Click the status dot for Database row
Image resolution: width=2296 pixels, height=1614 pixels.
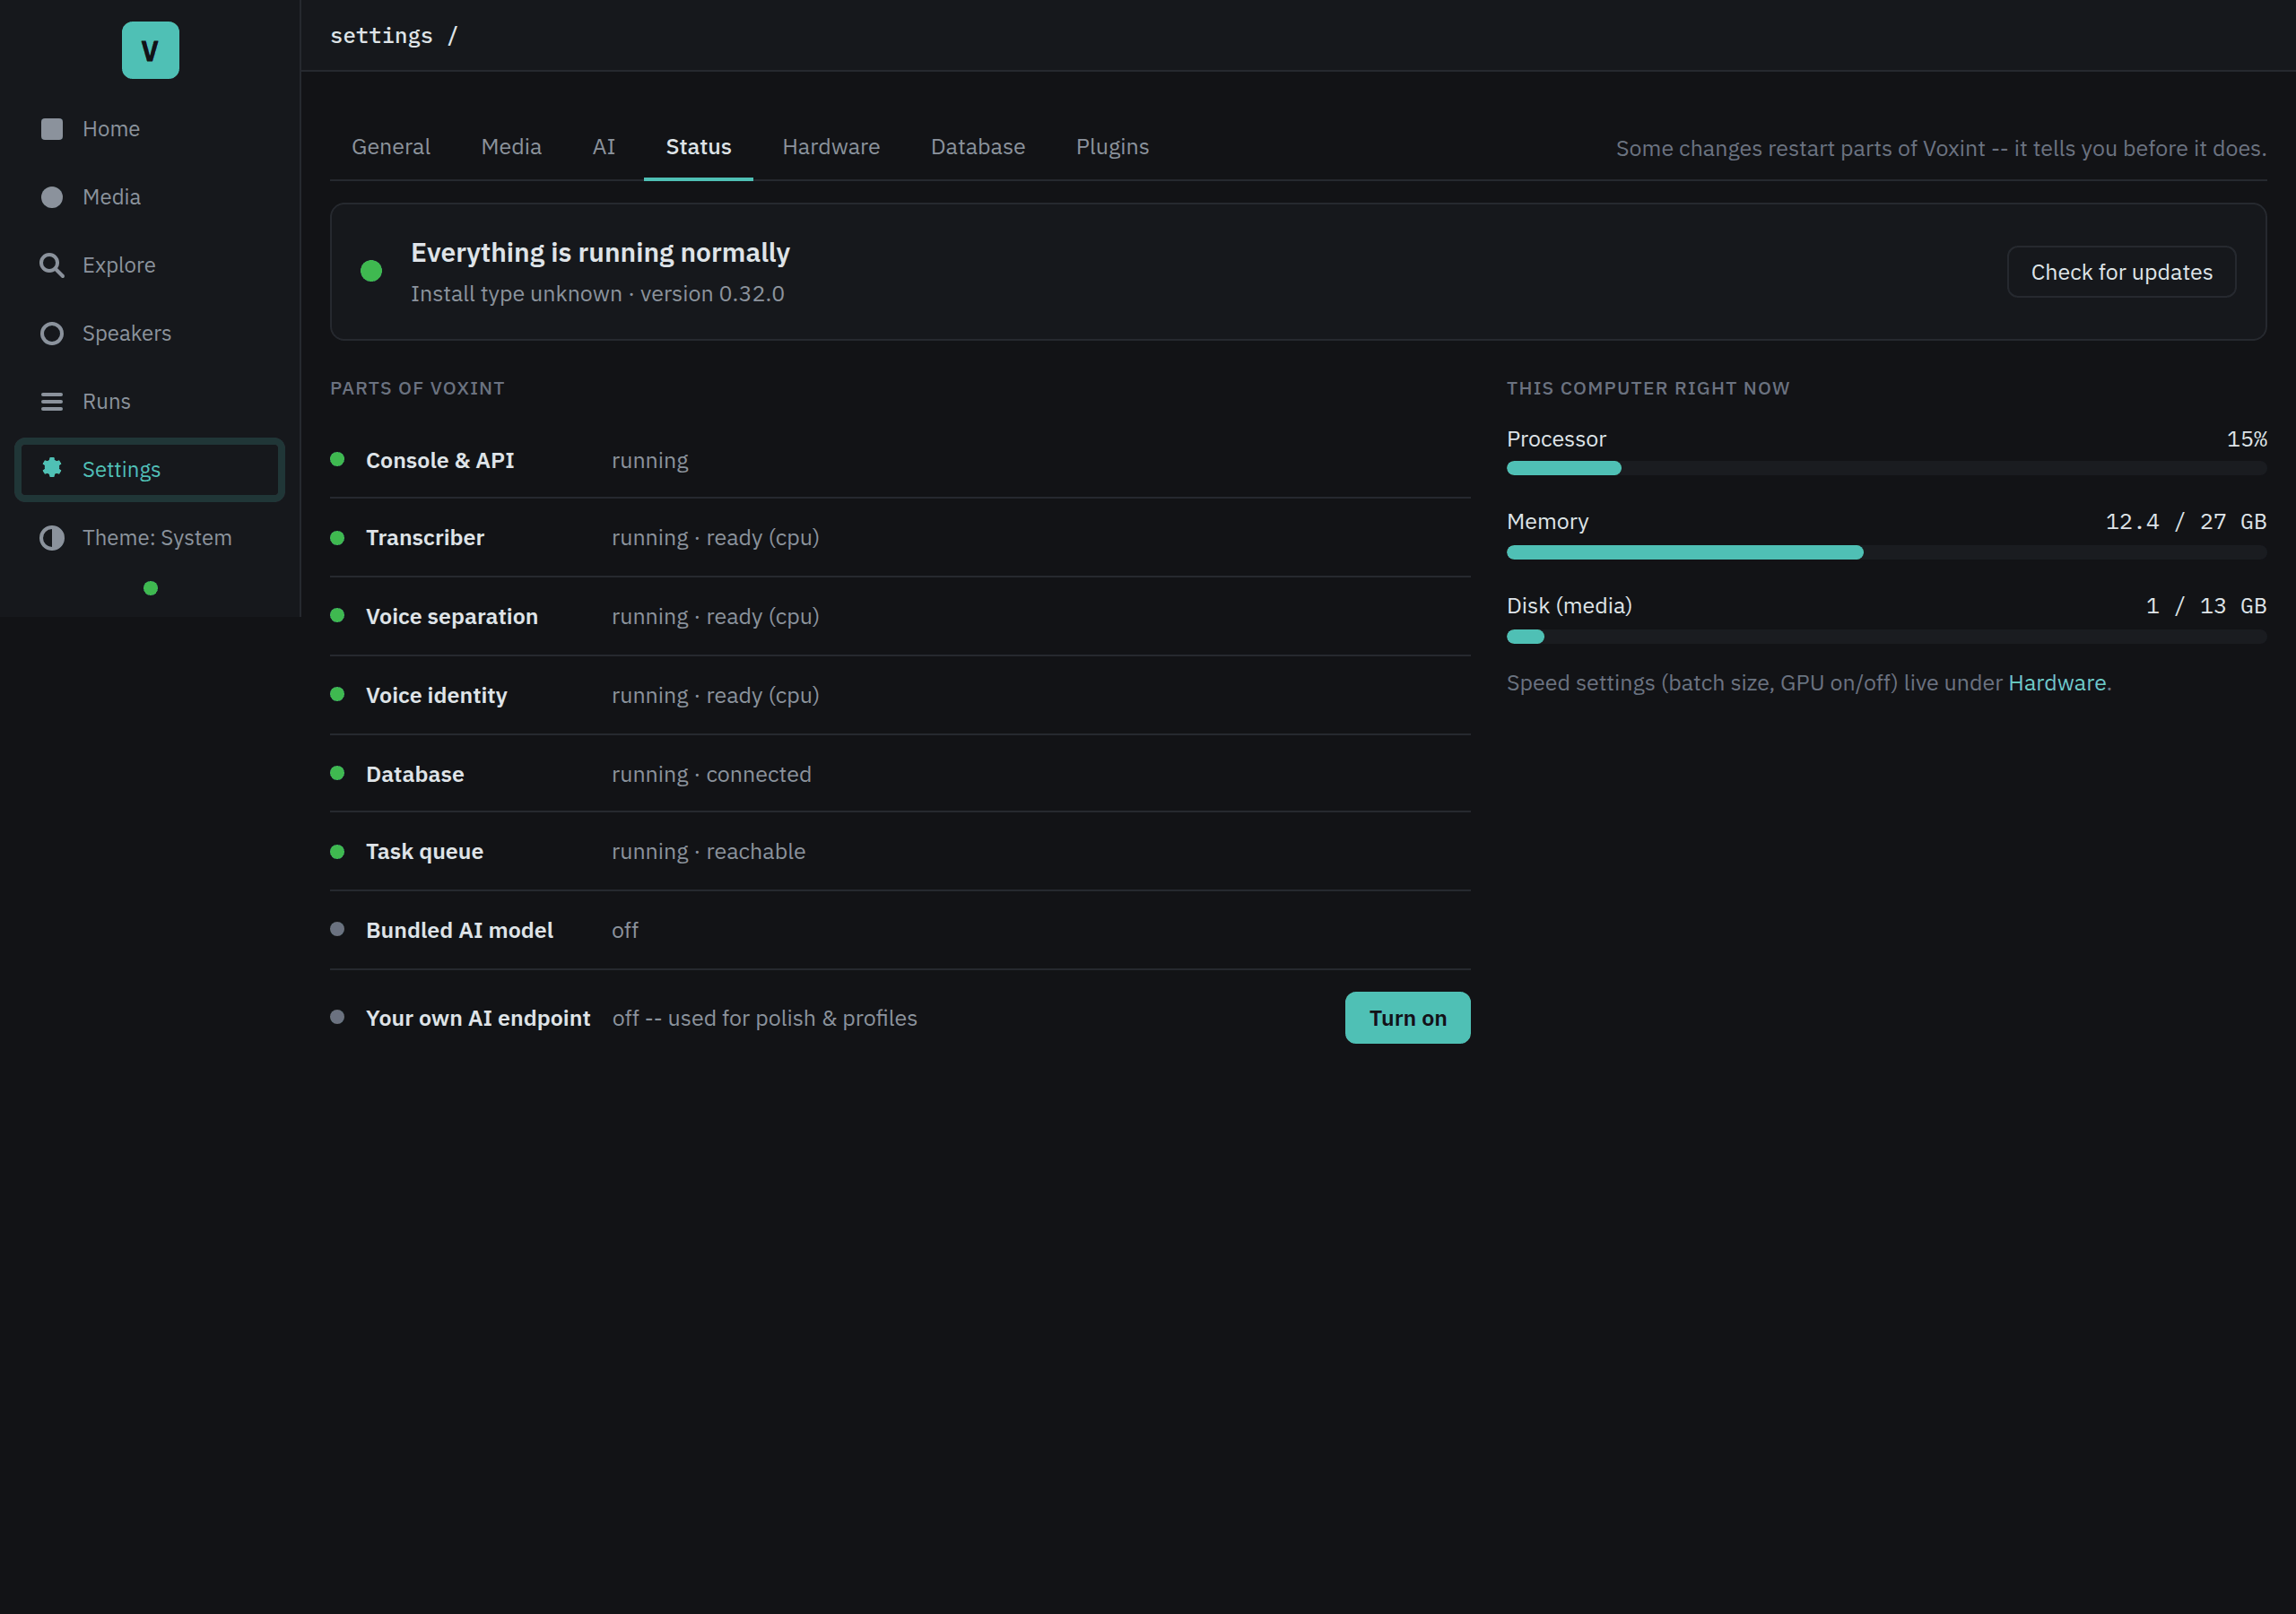337,773
